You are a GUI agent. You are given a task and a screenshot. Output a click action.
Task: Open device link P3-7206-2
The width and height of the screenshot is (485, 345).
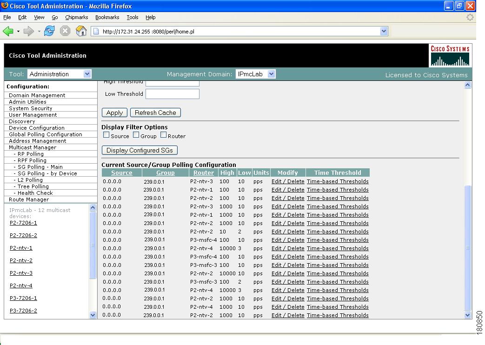click(23, 311)
